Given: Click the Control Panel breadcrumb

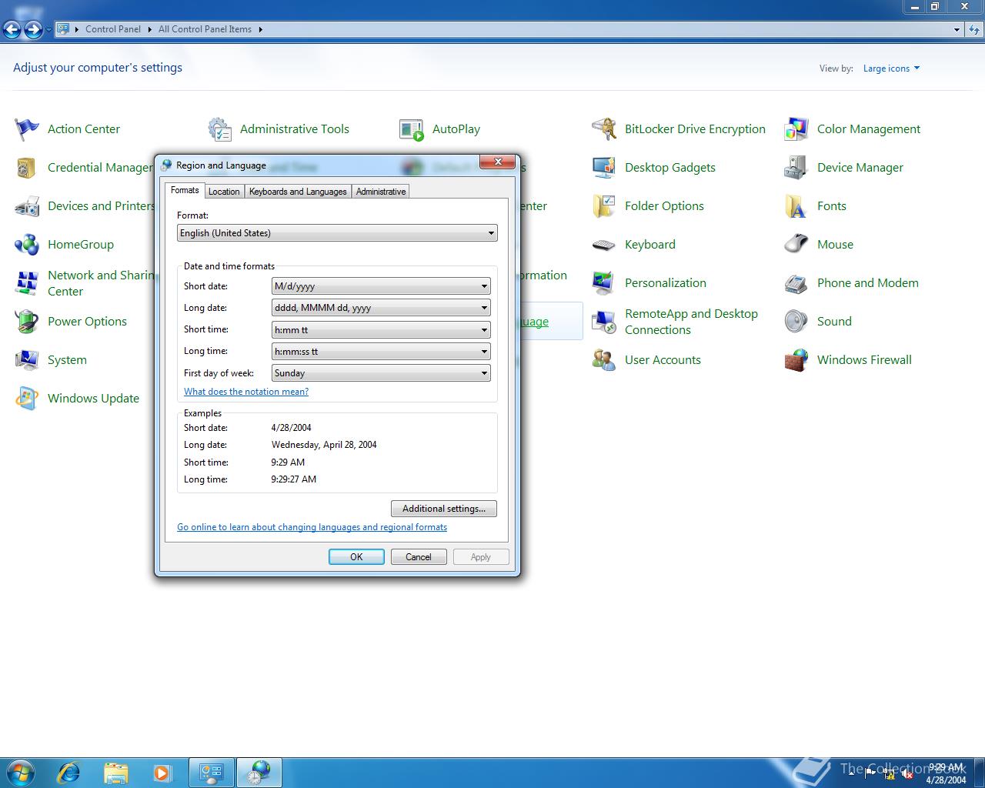Looking at the screenshot, I should coord(113,29).
